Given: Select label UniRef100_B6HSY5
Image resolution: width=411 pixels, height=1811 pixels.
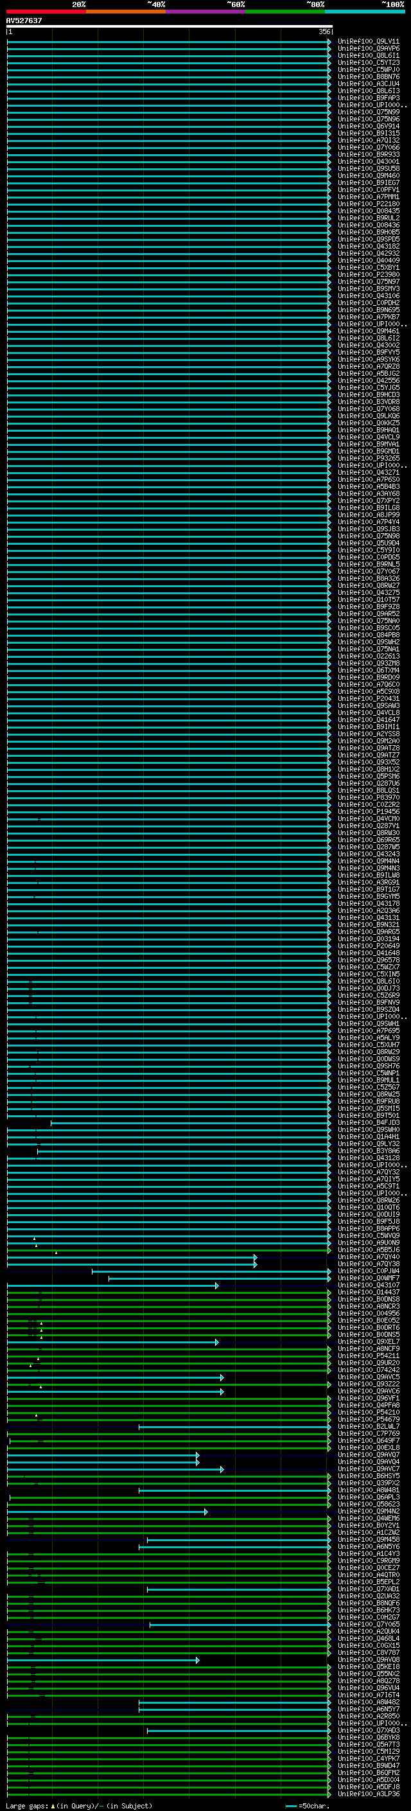Looking at the screenshot, I should (369, 1476).
